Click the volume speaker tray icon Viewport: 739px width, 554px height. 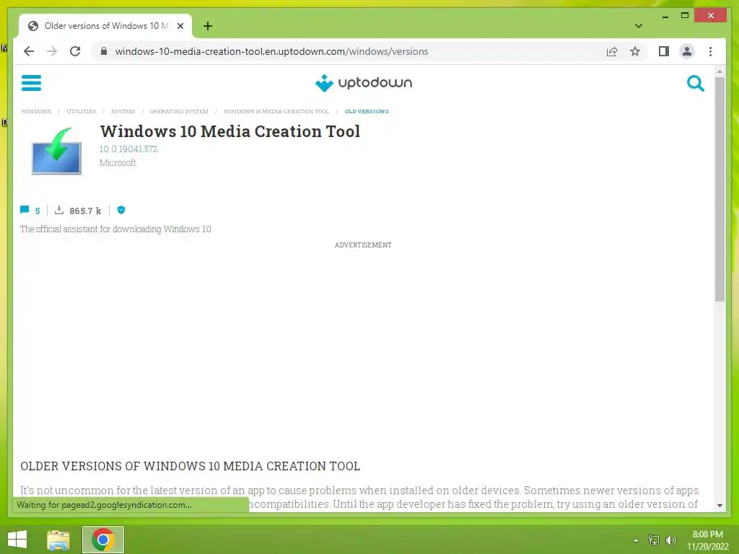click(x=670, y=540)
